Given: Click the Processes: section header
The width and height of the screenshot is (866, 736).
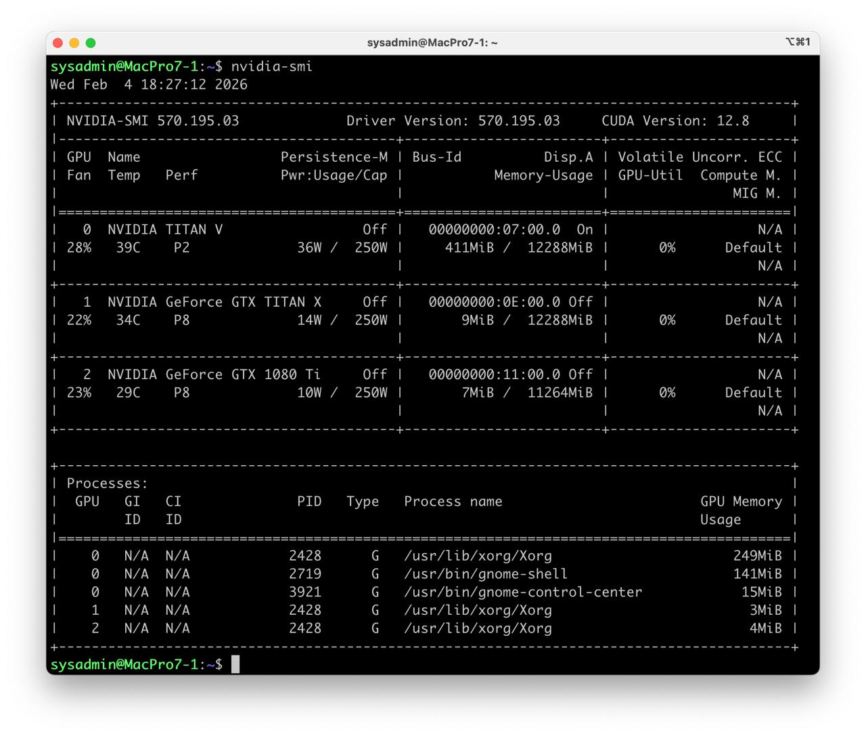Looking at the screenshot, I should (x=107, y=483).
